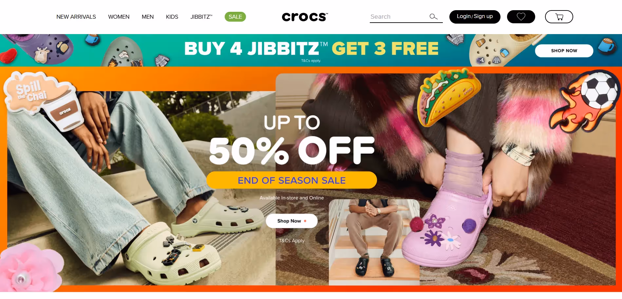
Task: Open the New Arrivals menu
Action: coord(76,17)
